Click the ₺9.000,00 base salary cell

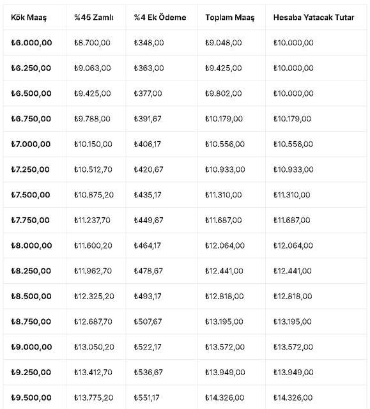pos(31,347)
